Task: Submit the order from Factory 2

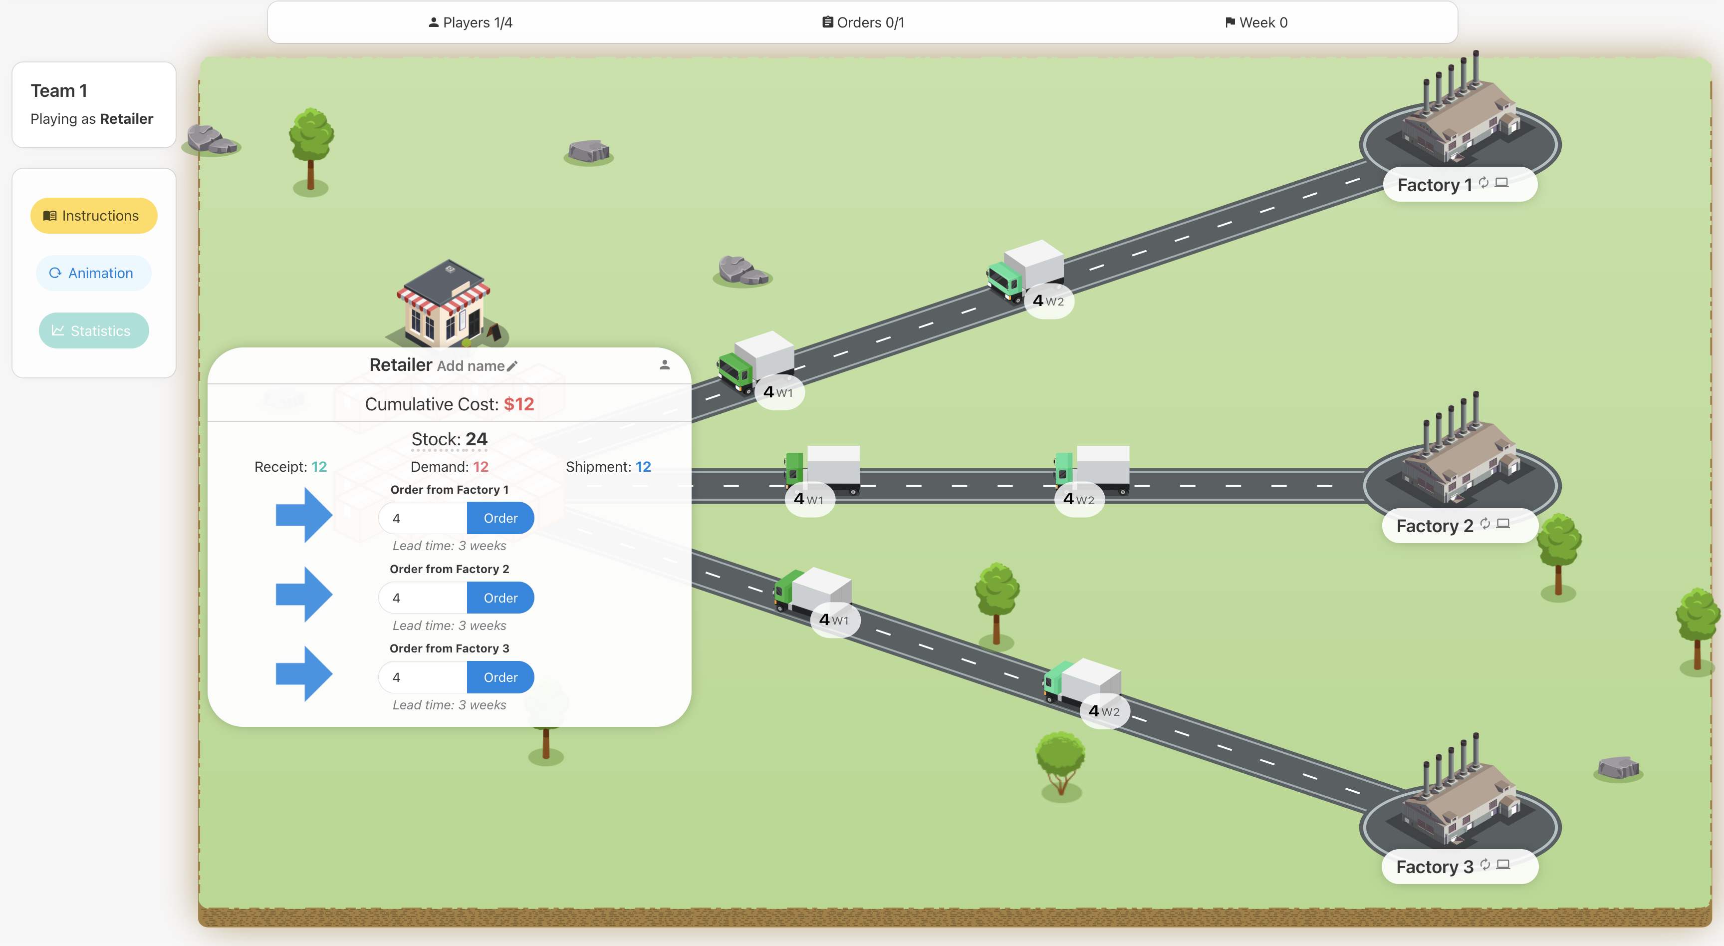Action: (500, 598)
